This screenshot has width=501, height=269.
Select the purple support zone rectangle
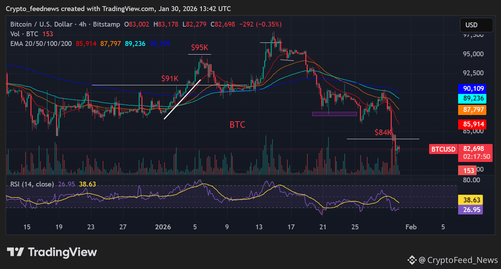point(334,114)
